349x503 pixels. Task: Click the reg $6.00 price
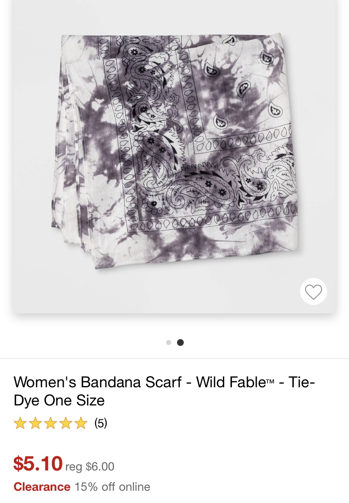point(90,466)
